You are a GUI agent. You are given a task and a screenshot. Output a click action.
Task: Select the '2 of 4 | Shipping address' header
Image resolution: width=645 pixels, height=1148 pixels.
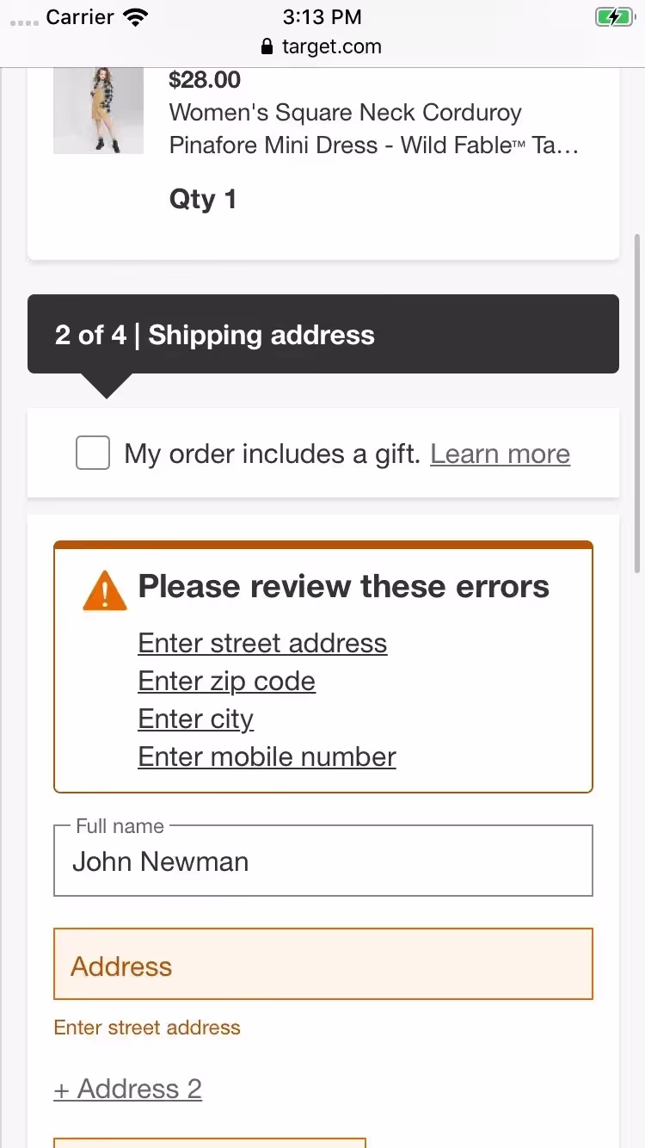point(322,335)
